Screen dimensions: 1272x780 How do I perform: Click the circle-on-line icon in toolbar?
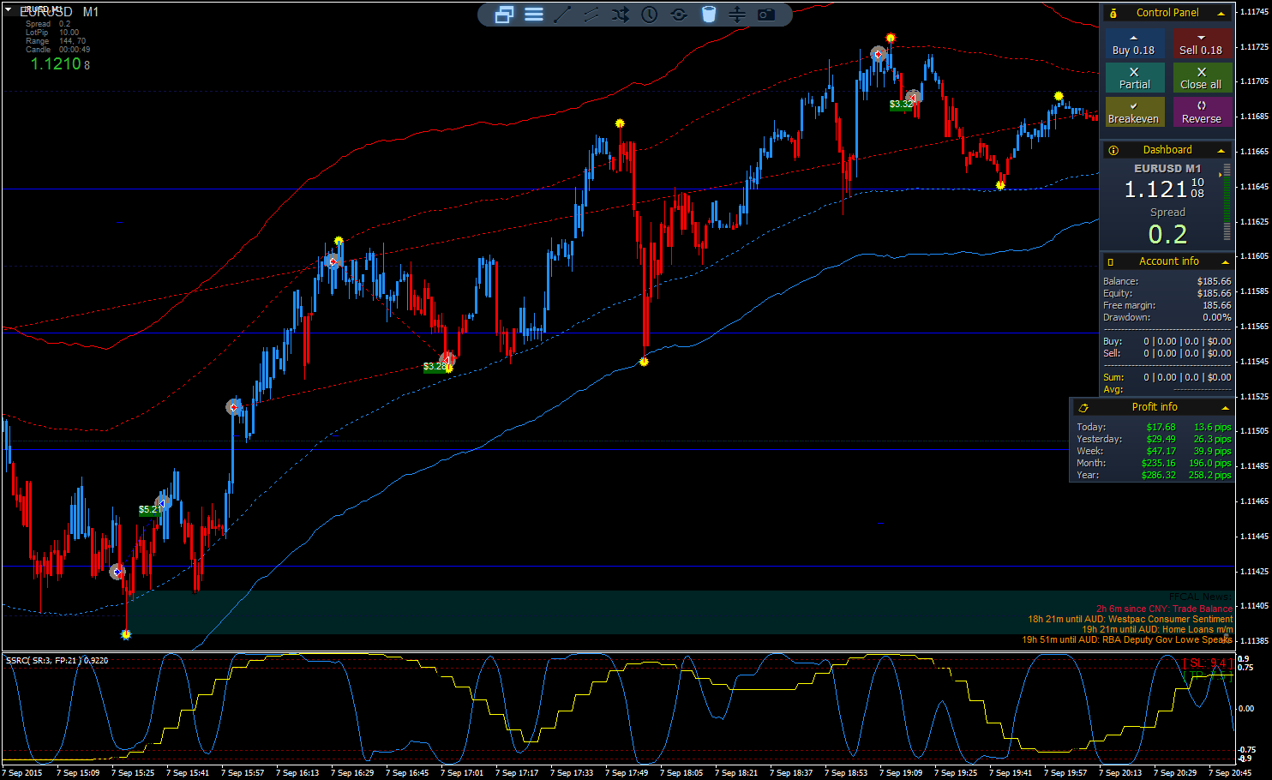(679, 15)
